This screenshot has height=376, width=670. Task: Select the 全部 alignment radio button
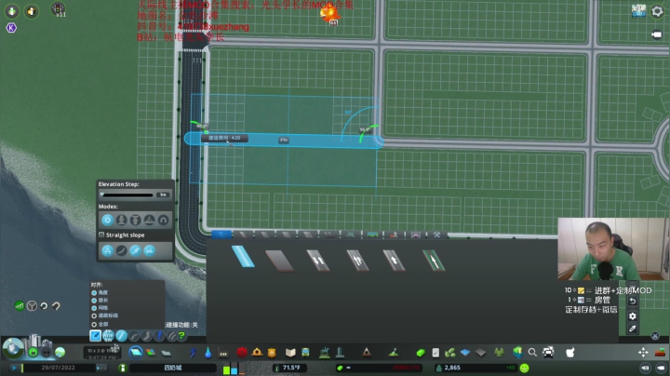(x=94, y=324)
